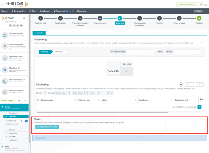Go to the Treatment visits step icon
Viewport: 209px width, 153px height.
pos(40,18)
